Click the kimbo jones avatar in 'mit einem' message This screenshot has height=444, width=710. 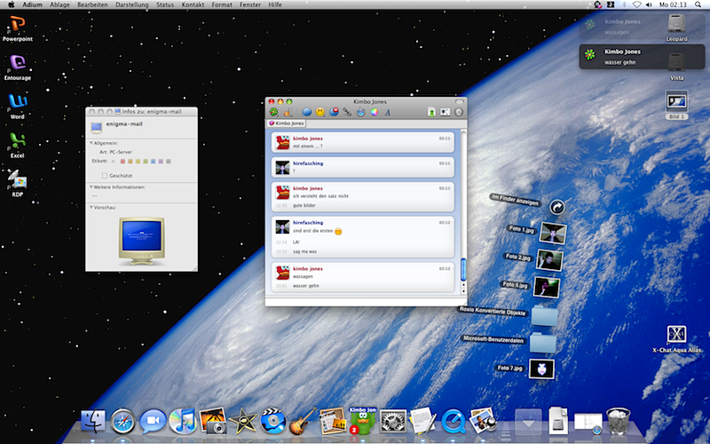coord(282,142)
